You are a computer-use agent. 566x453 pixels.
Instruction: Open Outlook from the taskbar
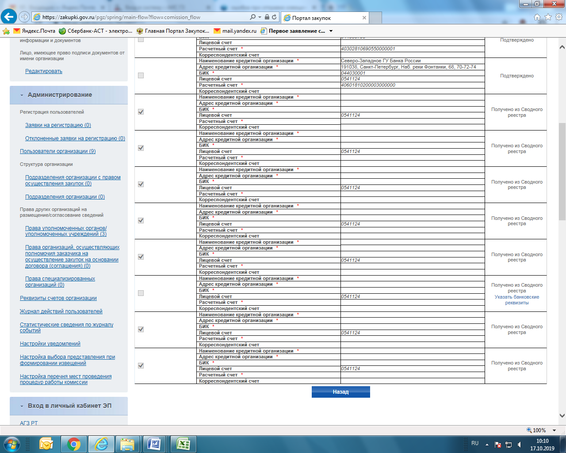pyautogui.click(x=46, y=444)
